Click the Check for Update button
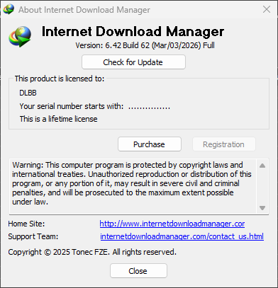Image resolution: width=278 pixels, height=288 pixels. pos(133,62)
